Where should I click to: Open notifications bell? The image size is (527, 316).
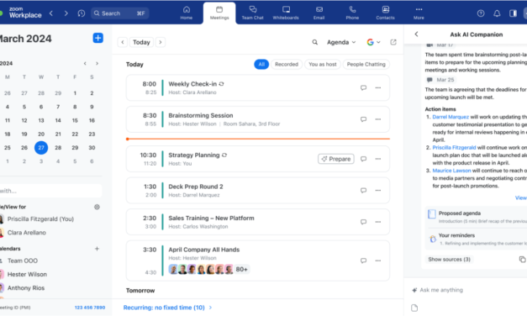(497, 13)
